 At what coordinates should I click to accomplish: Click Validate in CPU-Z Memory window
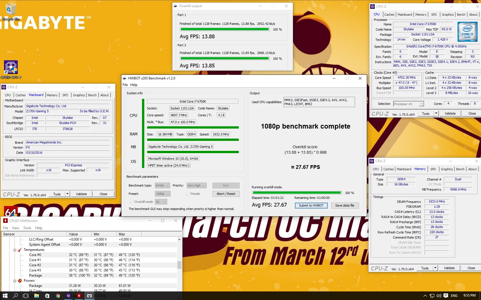tap(449, 268)
